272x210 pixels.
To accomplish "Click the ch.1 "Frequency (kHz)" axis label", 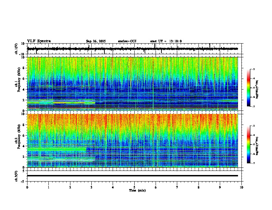I will click(x=19, y=80).
